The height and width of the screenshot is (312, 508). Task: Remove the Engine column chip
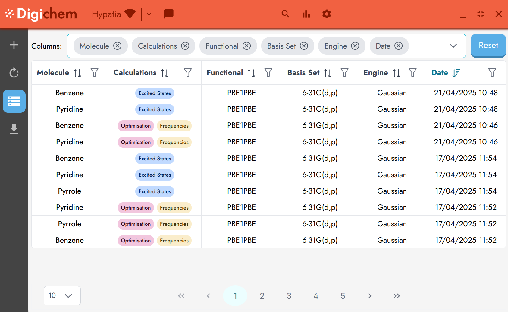[x=355, y=46]
